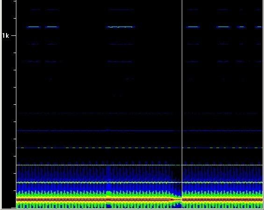The width and height of the screenshot is (264, 210).
Task: Click the red fundamental frequency band
Action: (x=140, y=200)
